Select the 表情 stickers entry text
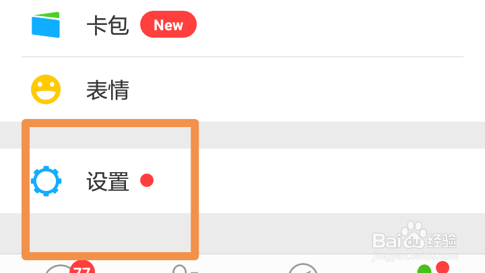The width and height of the screenshot is (485, 273). (107, 90)
